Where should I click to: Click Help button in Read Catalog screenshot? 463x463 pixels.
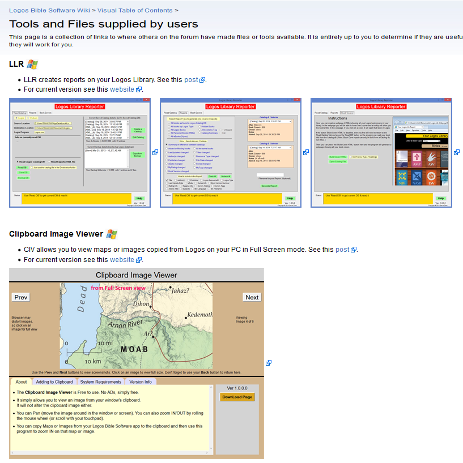pyautogui.click(x=139, y=199)
